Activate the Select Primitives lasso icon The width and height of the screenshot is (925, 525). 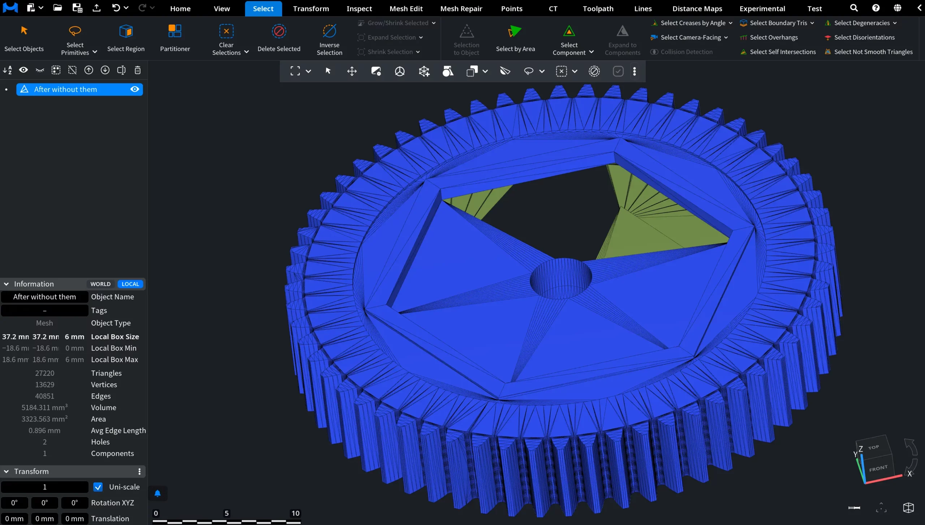75,31
